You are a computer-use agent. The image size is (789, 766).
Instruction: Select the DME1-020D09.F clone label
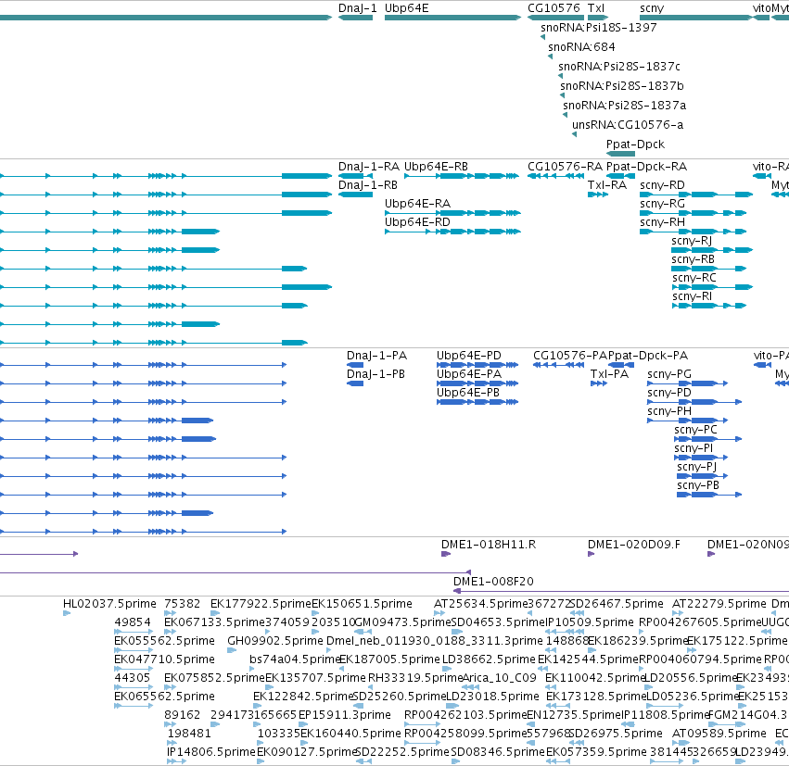(x=633, y=545)
